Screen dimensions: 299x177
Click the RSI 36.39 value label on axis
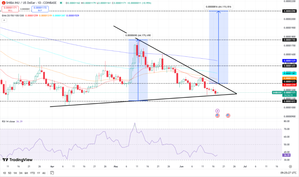tap(287, 155)
